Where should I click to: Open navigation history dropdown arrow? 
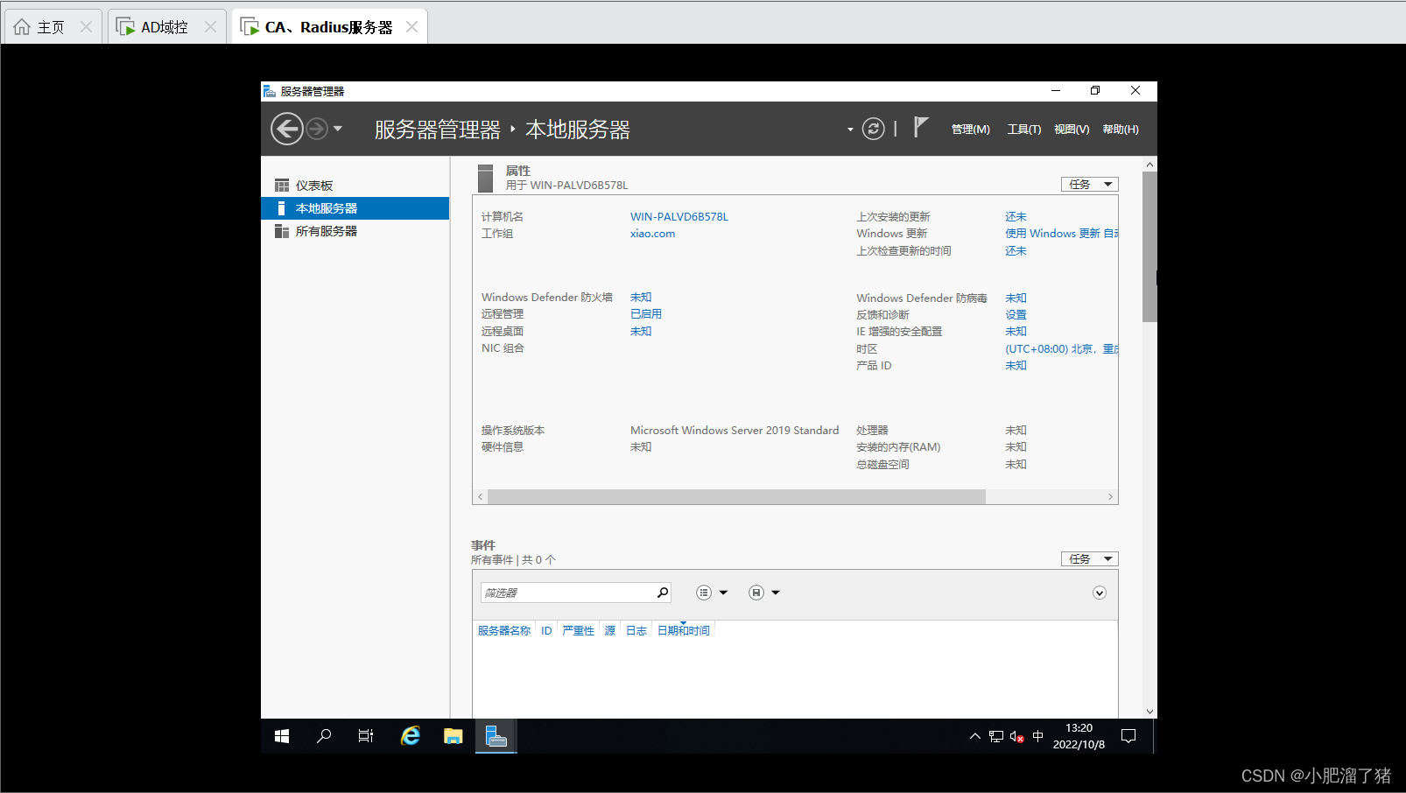pyautogui.click(x=338, y=130)
